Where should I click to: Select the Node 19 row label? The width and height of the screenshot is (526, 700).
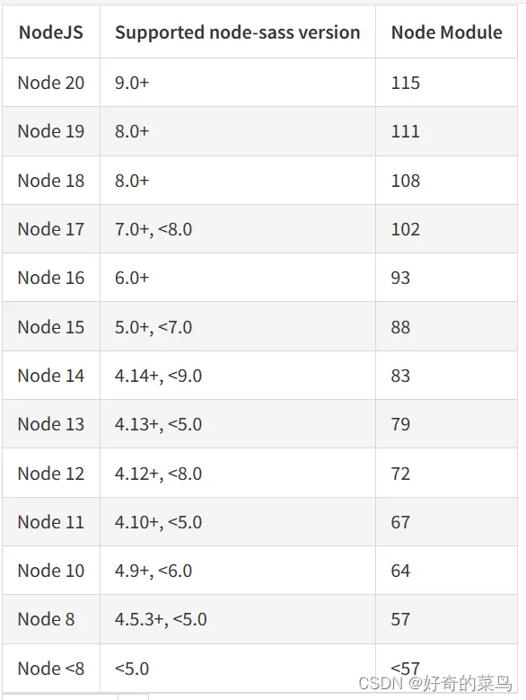coord(51,131)
